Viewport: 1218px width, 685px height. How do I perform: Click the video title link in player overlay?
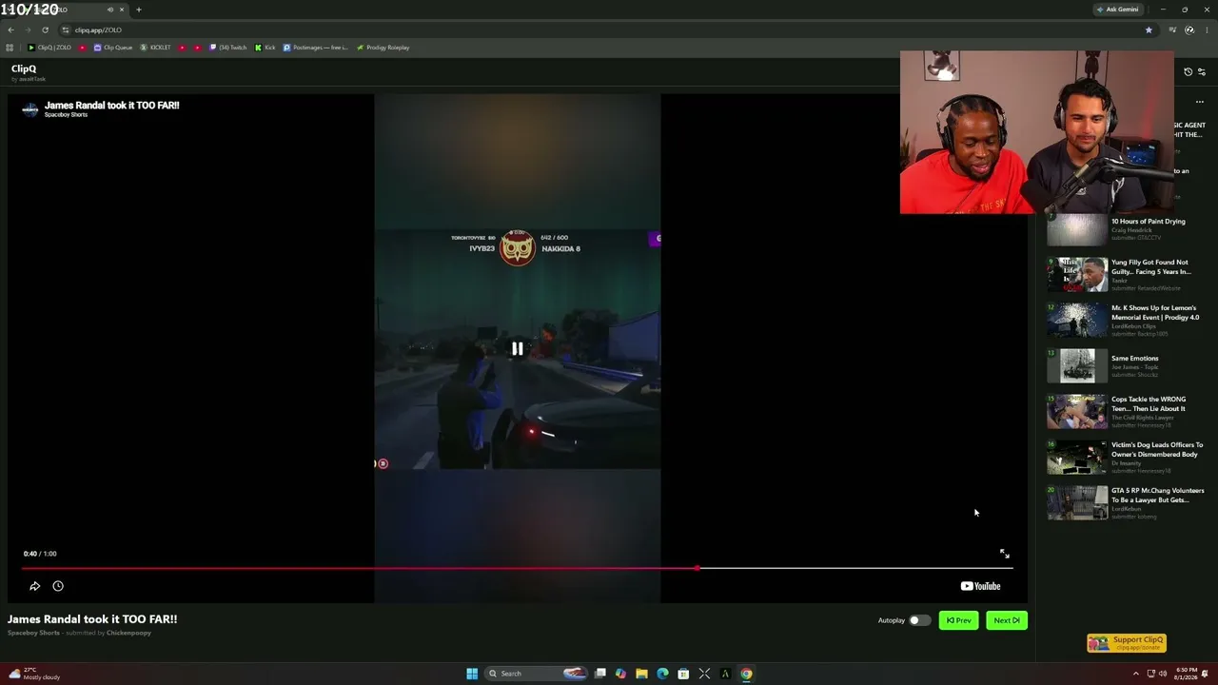pyautogui.click(x=111, y=105)
